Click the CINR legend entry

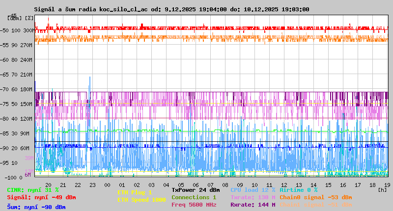coord(32,190)
